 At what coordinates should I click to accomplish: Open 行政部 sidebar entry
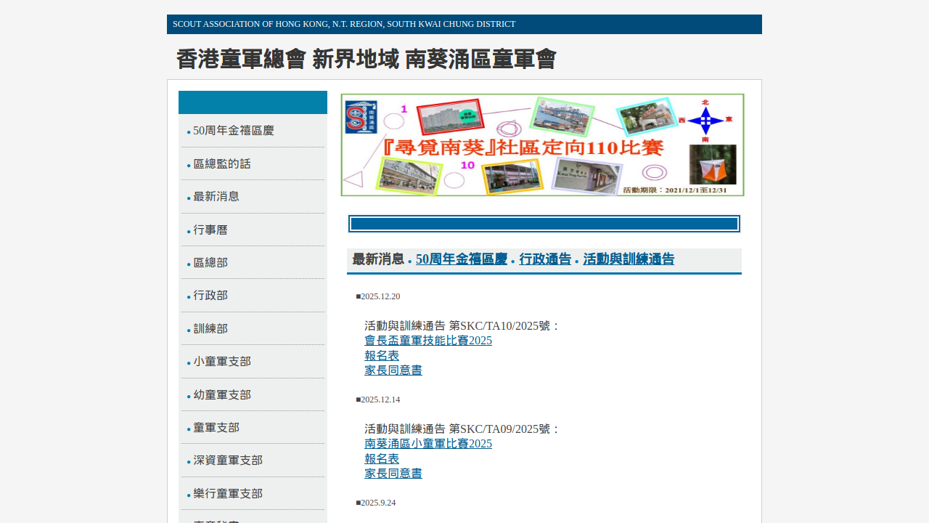pos(210,296)
